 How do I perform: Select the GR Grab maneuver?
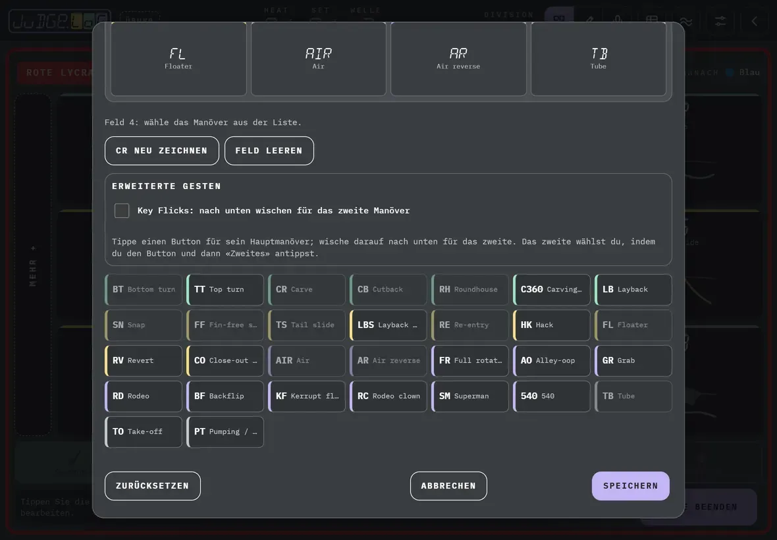633,361
